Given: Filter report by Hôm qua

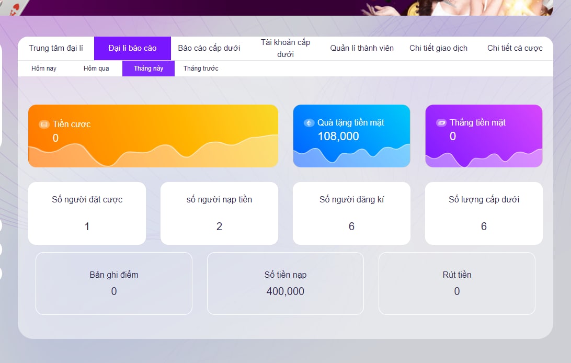Looking at the screenshot, I should [96, 69].
